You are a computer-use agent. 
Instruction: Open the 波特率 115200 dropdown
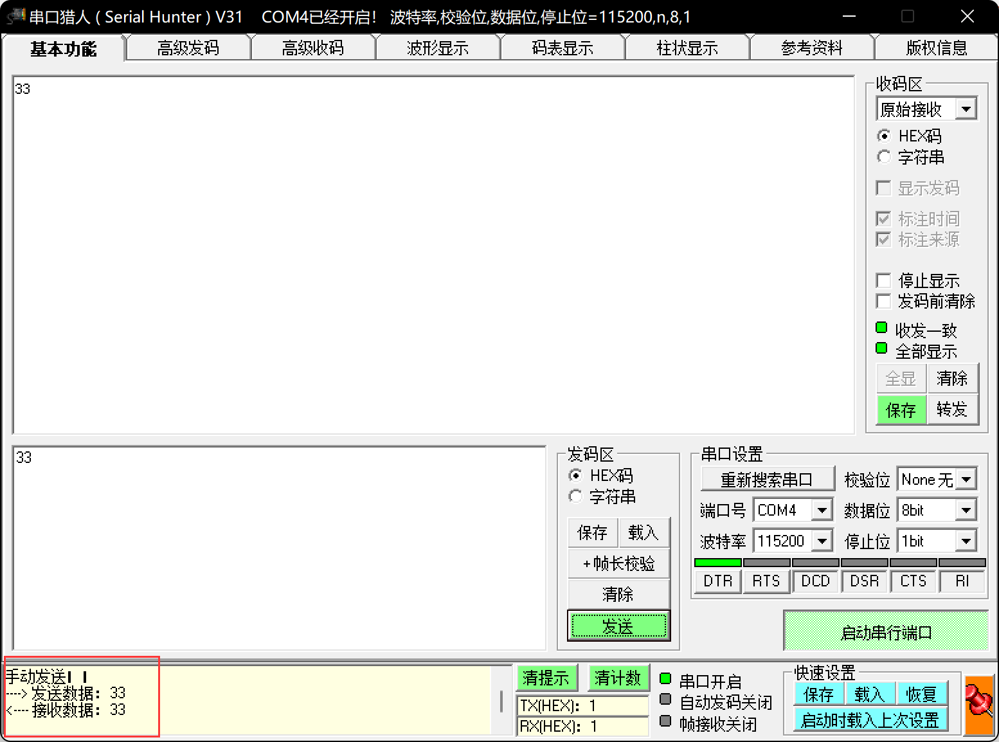coord(822,541)
